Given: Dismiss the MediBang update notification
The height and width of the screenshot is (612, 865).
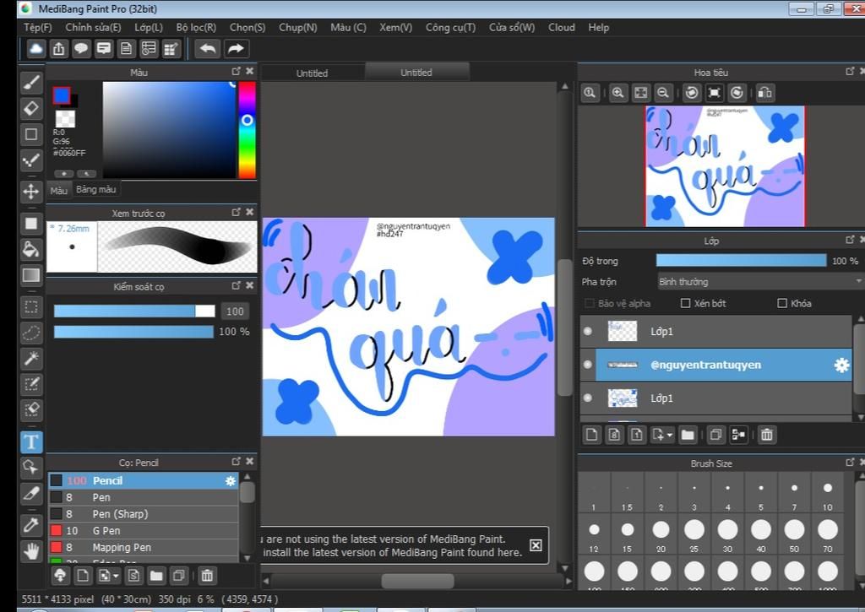Looking at the screenshot, I should (535, 545).
